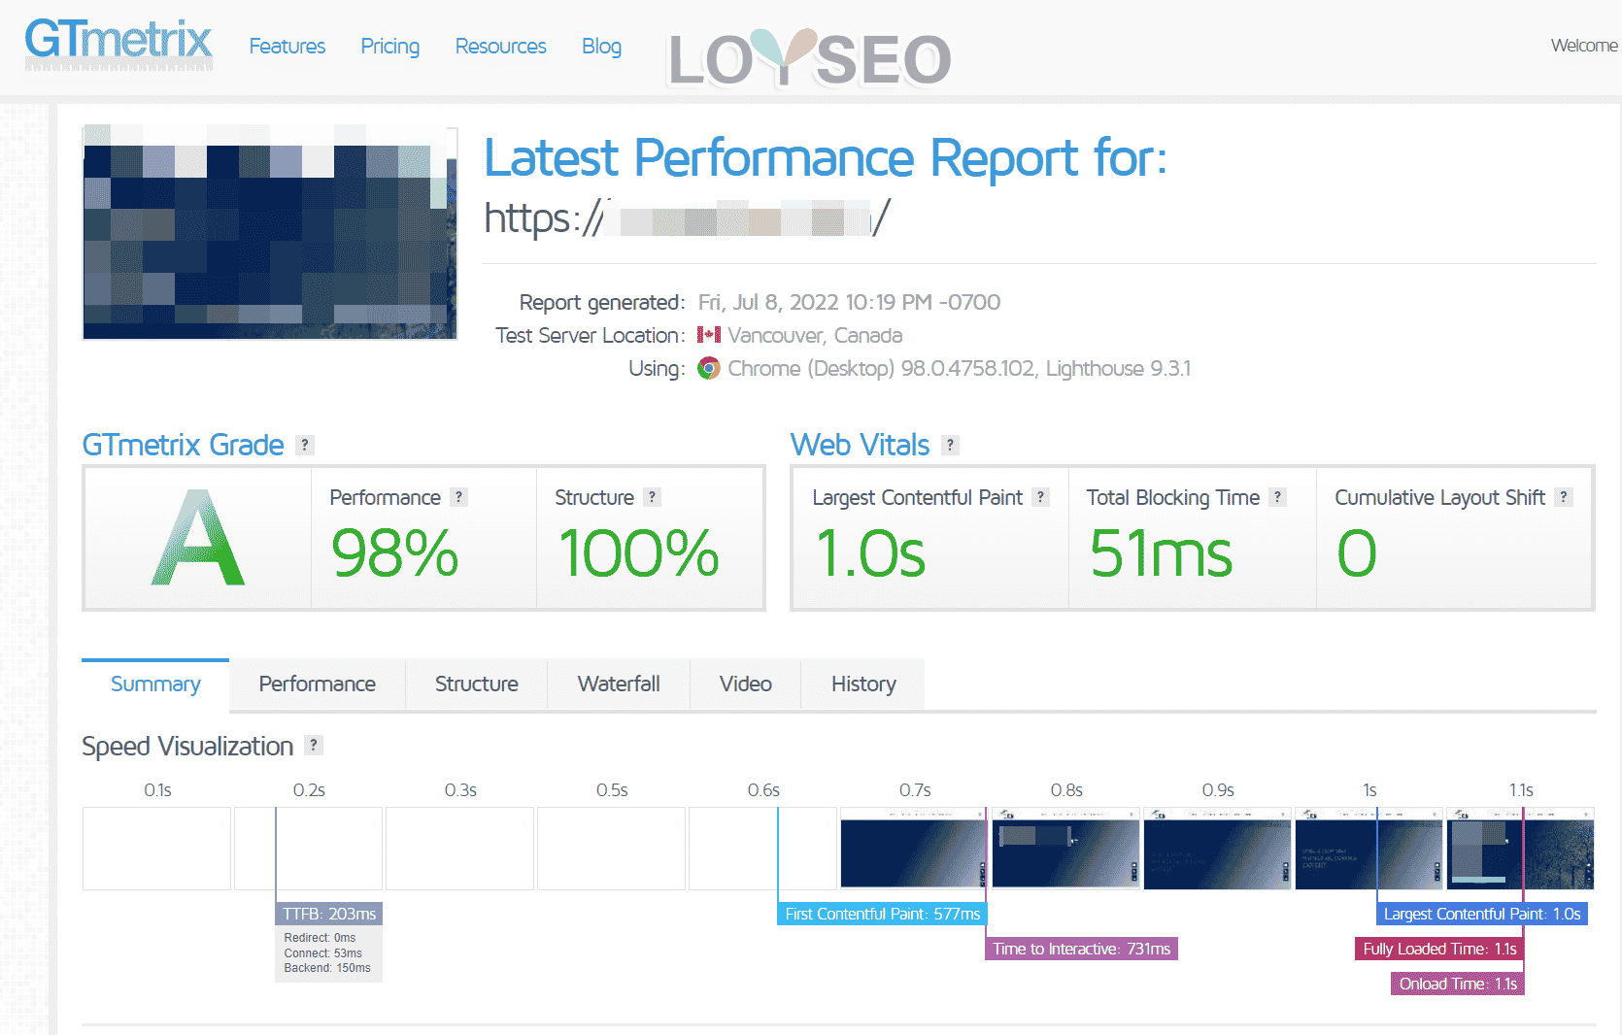Click the 51ms blocking time value
Image resolution: width=1622 pixels, height=1035 pixels.
click(1161, 553)
